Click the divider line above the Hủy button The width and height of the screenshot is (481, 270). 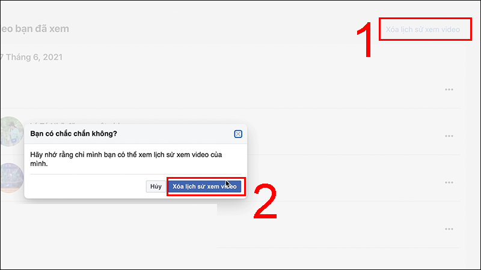tap(136, 174)
